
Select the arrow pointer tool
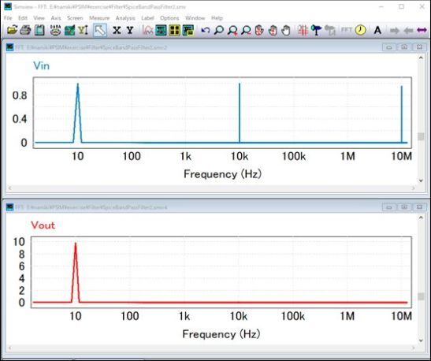click(100, 30)
